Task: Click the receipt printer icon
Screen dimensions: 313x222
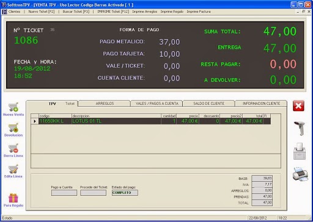Action: pyautogui.click(x=300, y=151)
